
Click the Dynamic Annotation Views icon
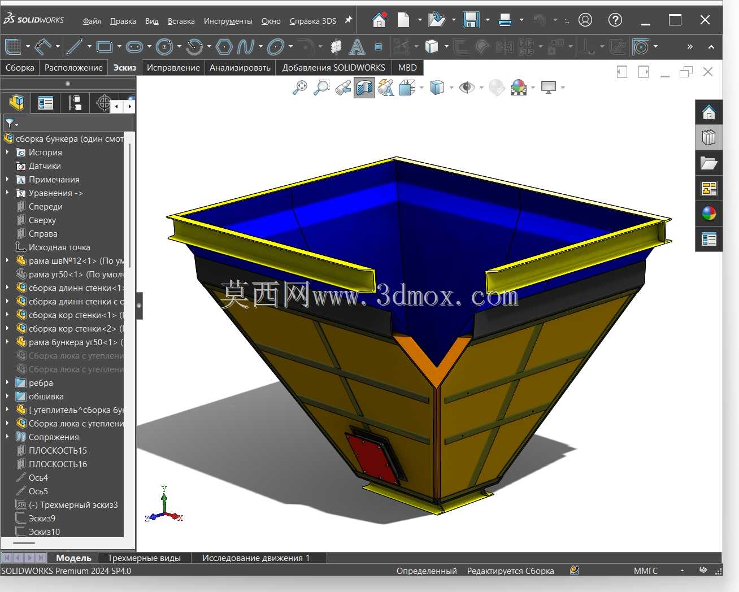[386, 88]
